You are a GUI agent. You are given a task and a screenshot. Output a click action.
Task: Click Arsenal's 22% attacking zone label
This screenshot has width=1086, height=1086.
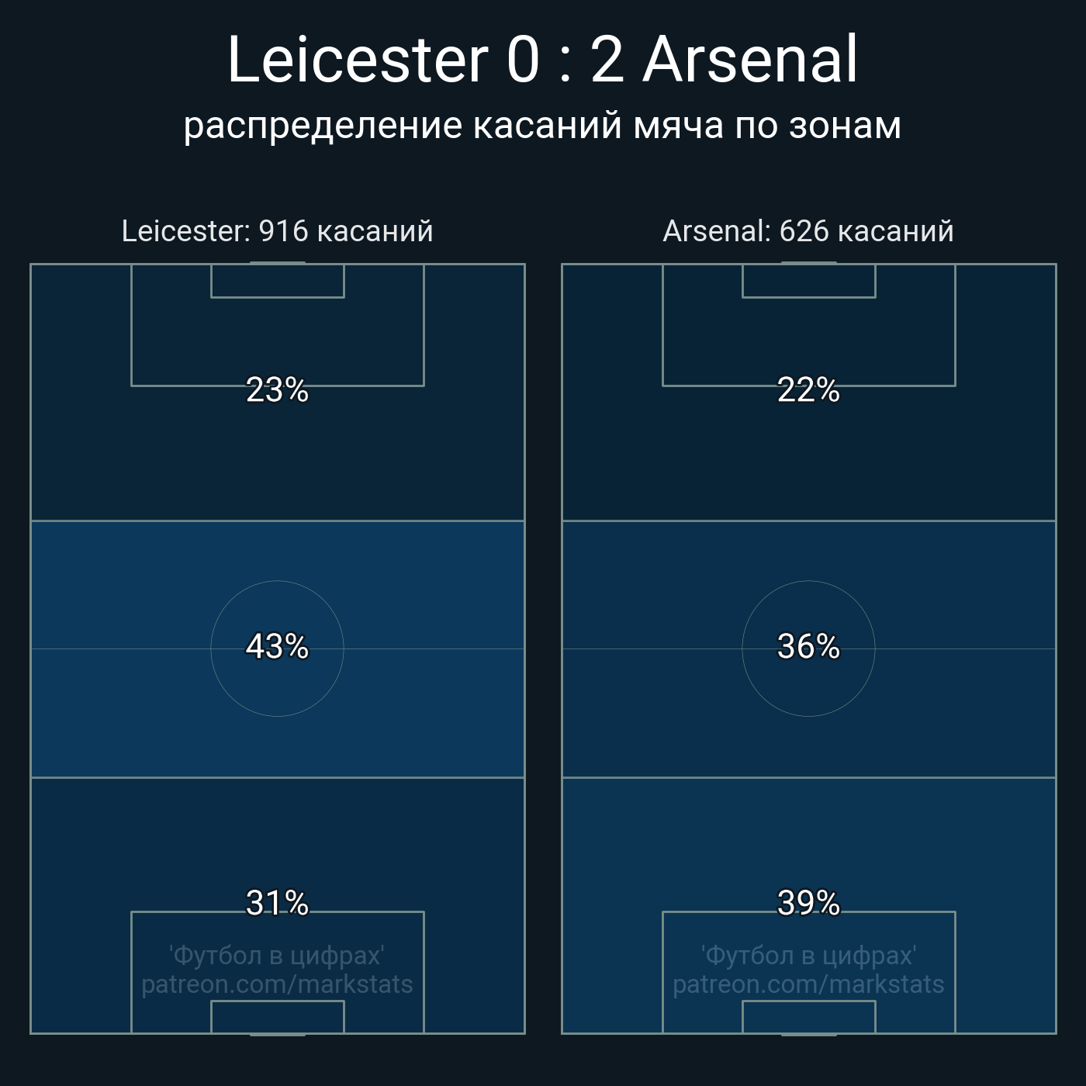point(808,390)
